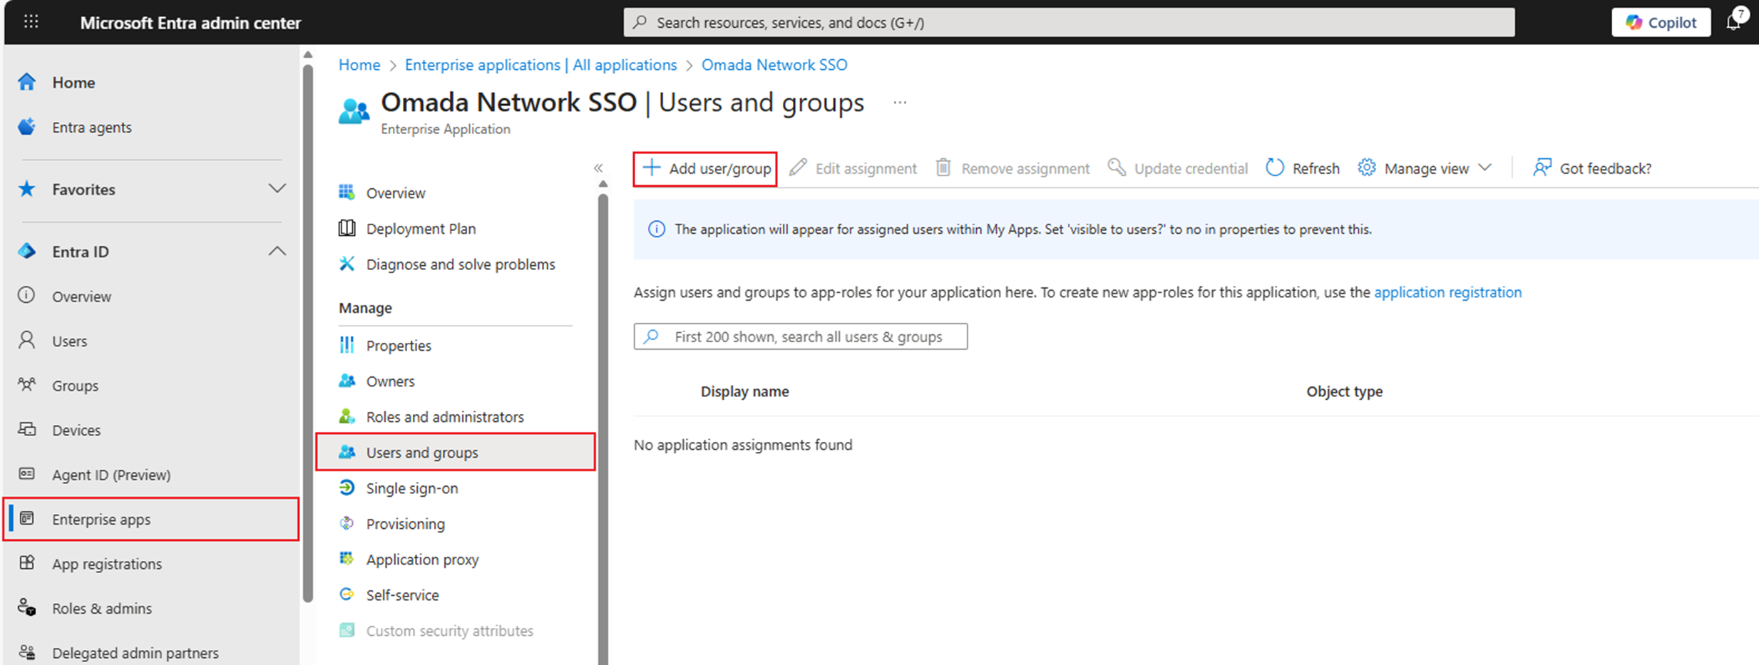
Task: Open the Provisioning section
Action: 406,523
